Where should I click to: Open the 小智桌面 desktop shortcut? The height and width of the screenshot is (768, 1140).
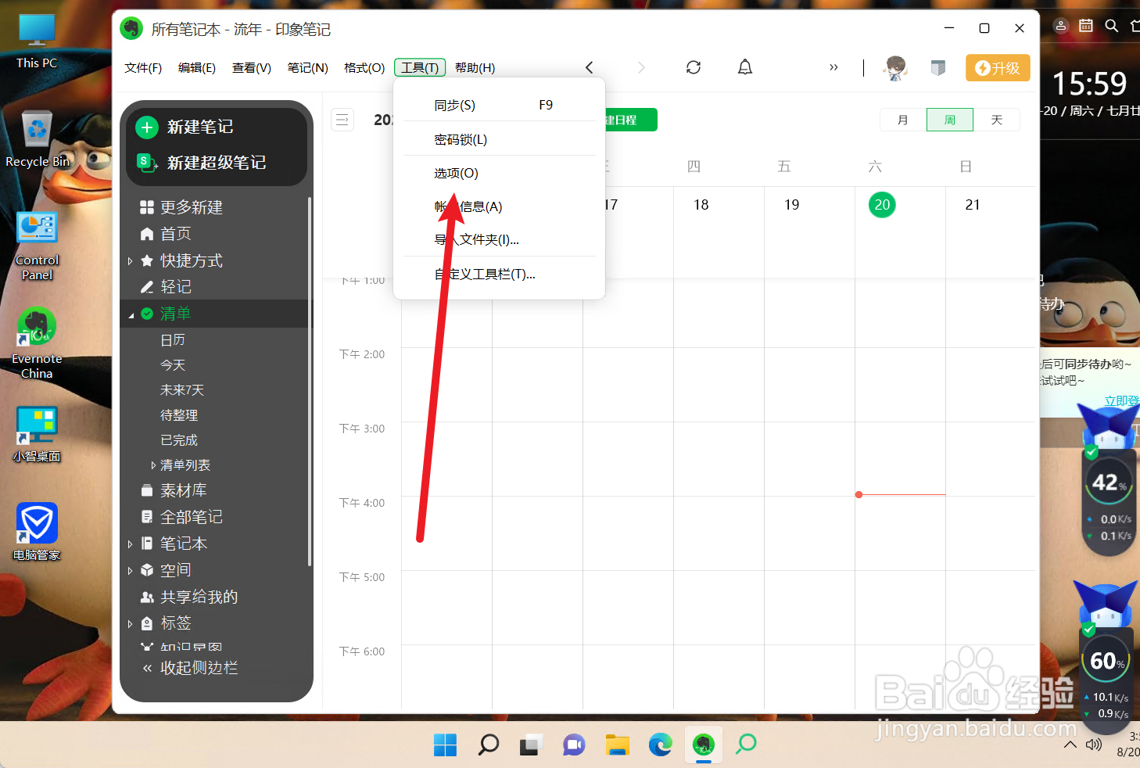tap(37, 433)
